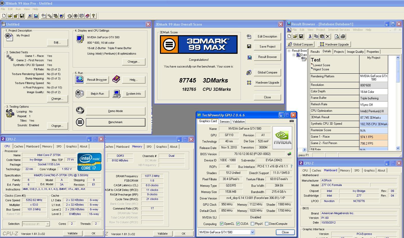Click GPU-Z screenshot camera icon

click(292, 121)
